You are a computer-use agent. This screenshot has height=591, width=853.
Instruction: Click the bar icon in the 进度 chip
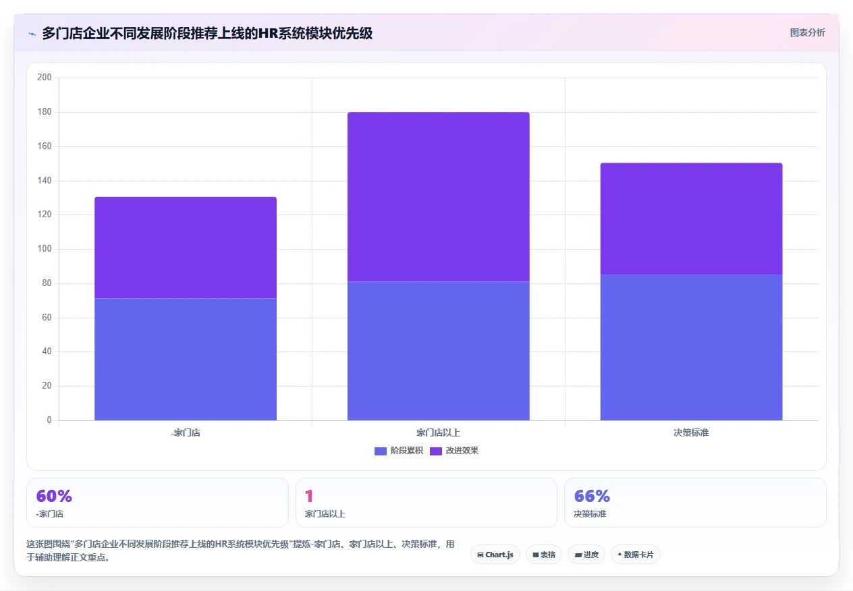tap(578, 555)
